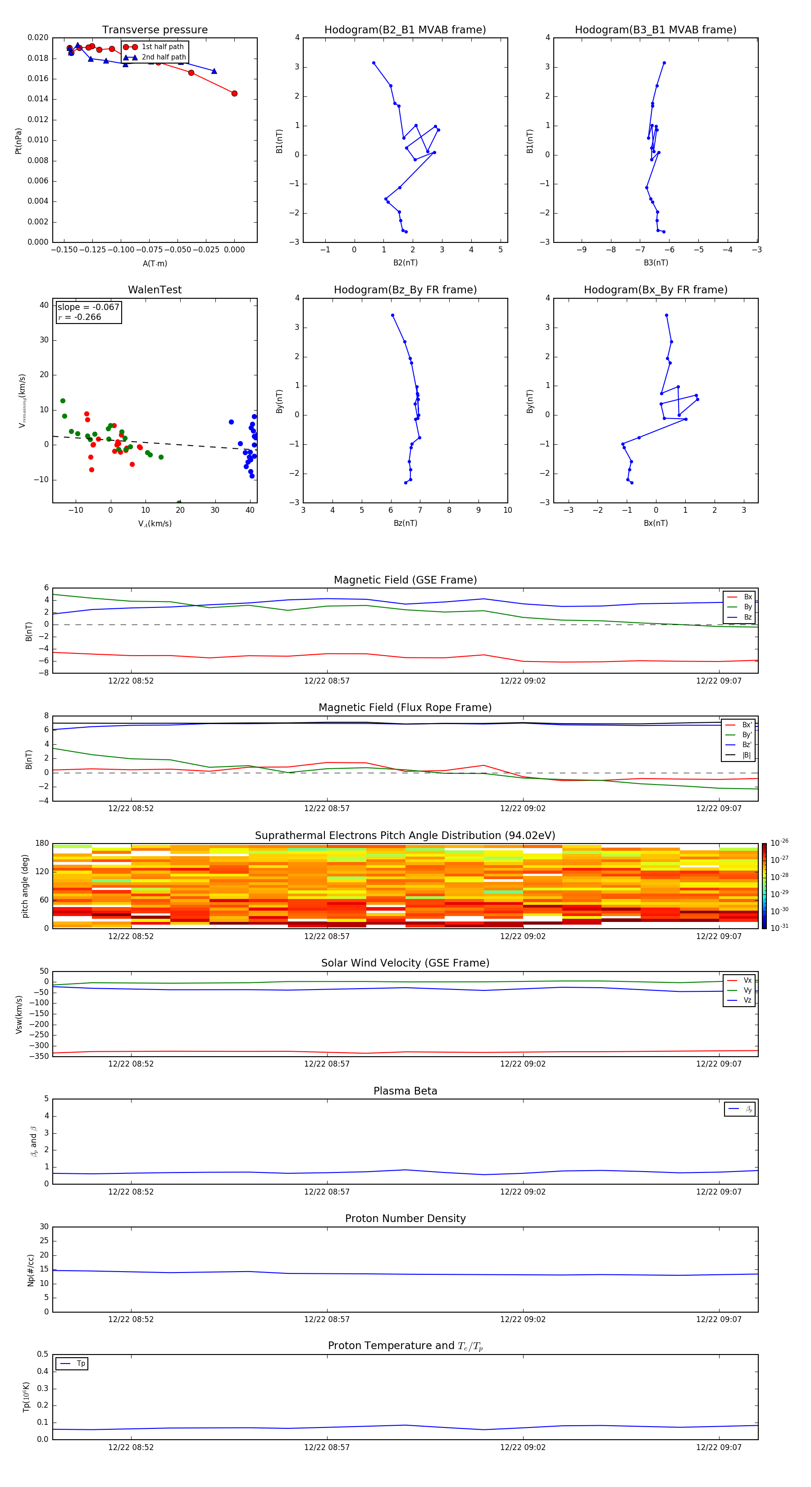The image size is (811, 1487).
Task: Click the 'Magnetic Field (GSE Frame)' title
Action: click(x=405, y=580)
